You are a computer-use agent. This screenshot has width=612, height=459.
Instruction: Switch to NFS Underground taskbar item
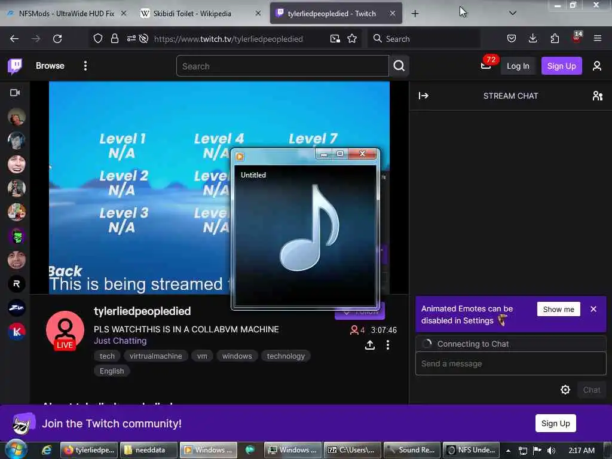tap(472, 450)
